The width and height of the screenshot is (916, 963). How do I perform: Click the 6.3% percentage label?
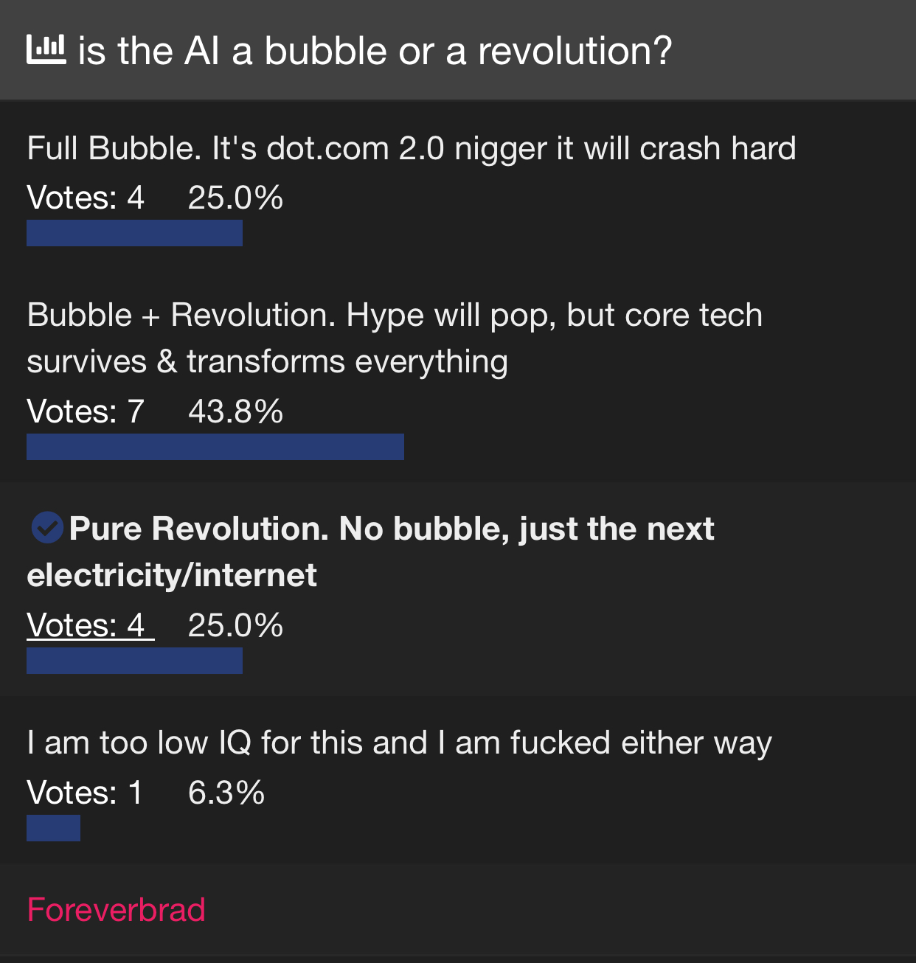pos(226,793)
